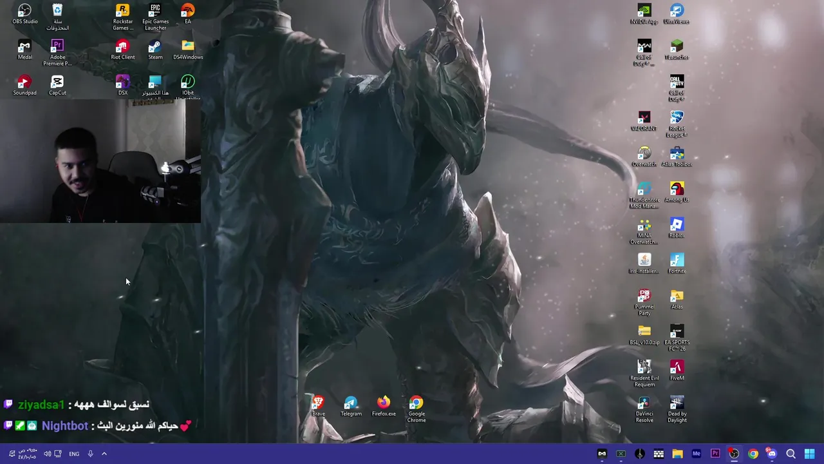Open the Rocket League shortcut
The image size is (824, 464).
click(677, 124)
